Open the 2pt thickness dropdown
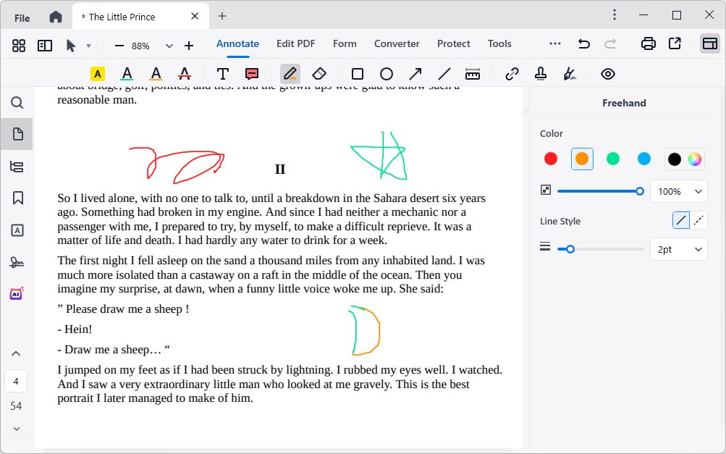The image size is (726, 454). point(678,249)
